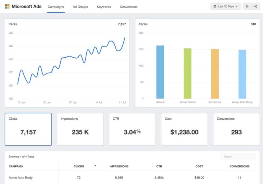
Task: Click the 'Acme Dental' axis label
Action: click(x=188, y=102)
